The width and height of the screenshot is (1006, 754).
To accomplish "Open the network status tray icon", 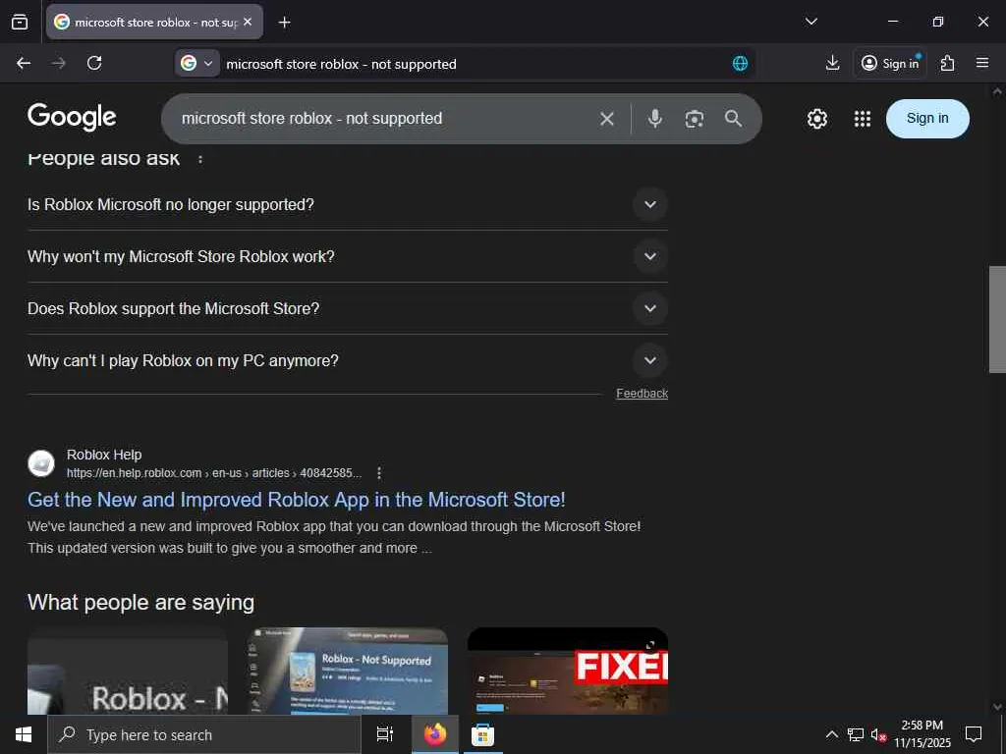I will [855, 734].
